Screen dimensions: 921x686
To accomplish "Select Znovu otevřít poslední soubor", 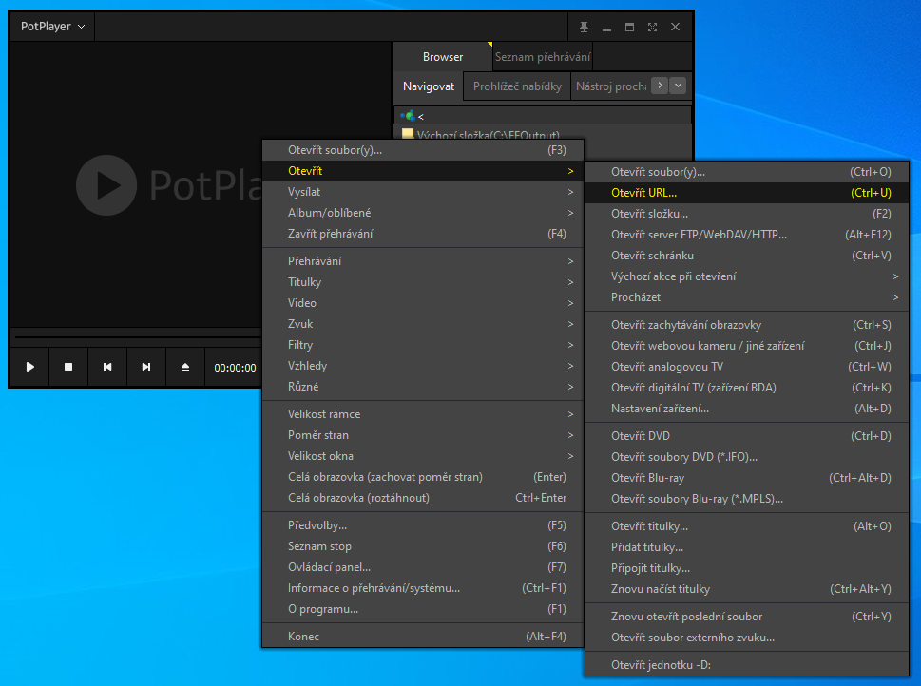I will (x=747, y=617).
